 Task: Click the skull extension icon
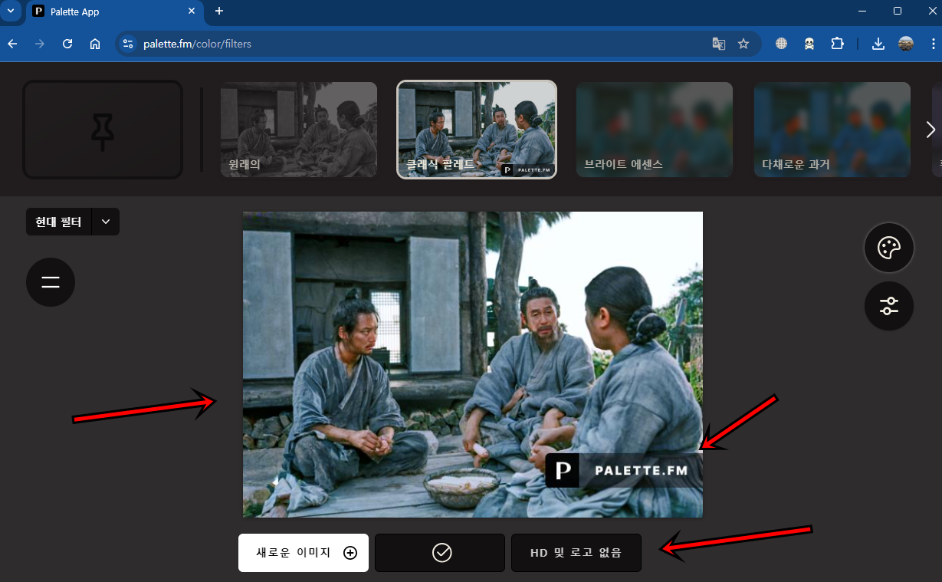point(809,44)
